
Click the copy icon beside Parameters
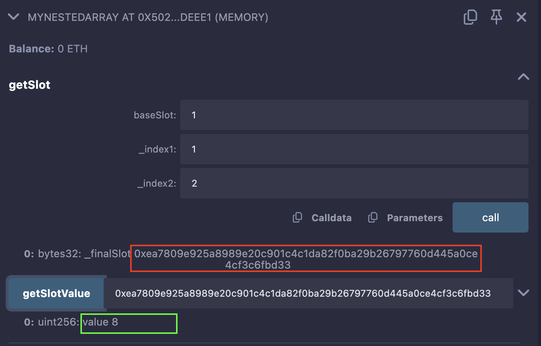coord(373,217)
